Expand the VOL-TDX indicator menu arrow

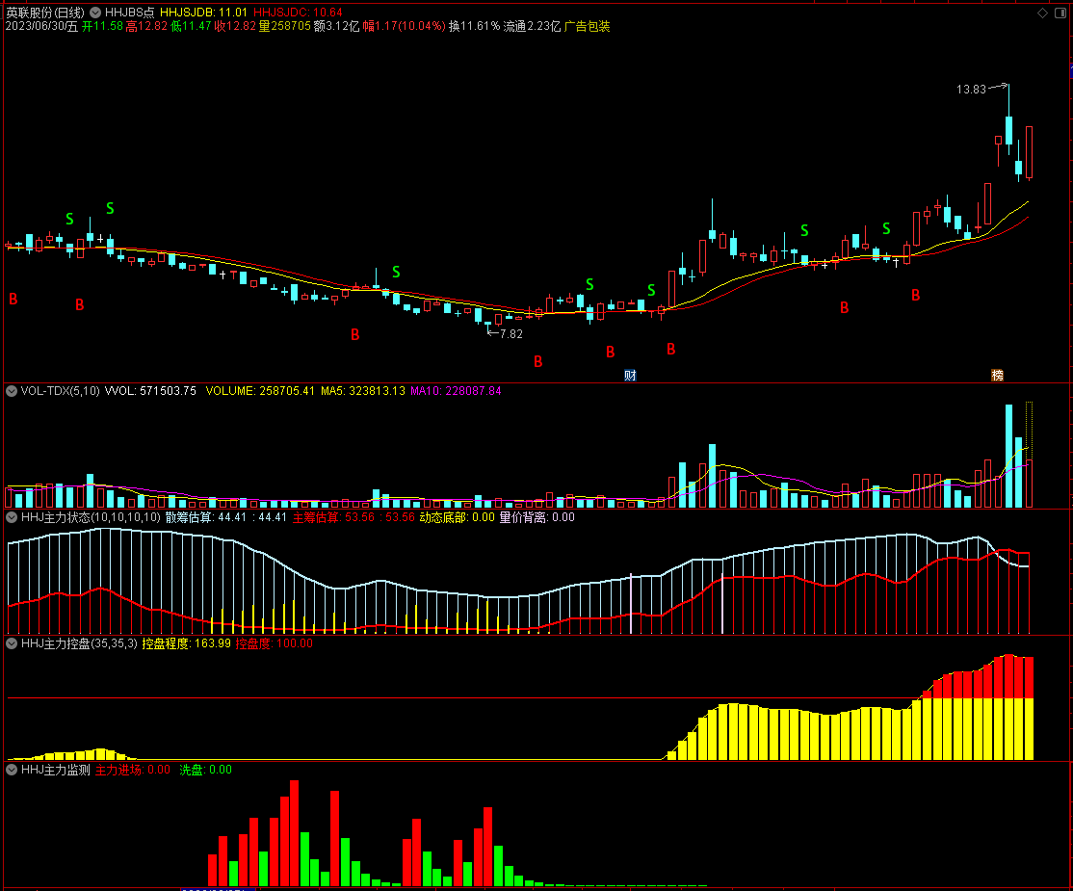point(12,391)
